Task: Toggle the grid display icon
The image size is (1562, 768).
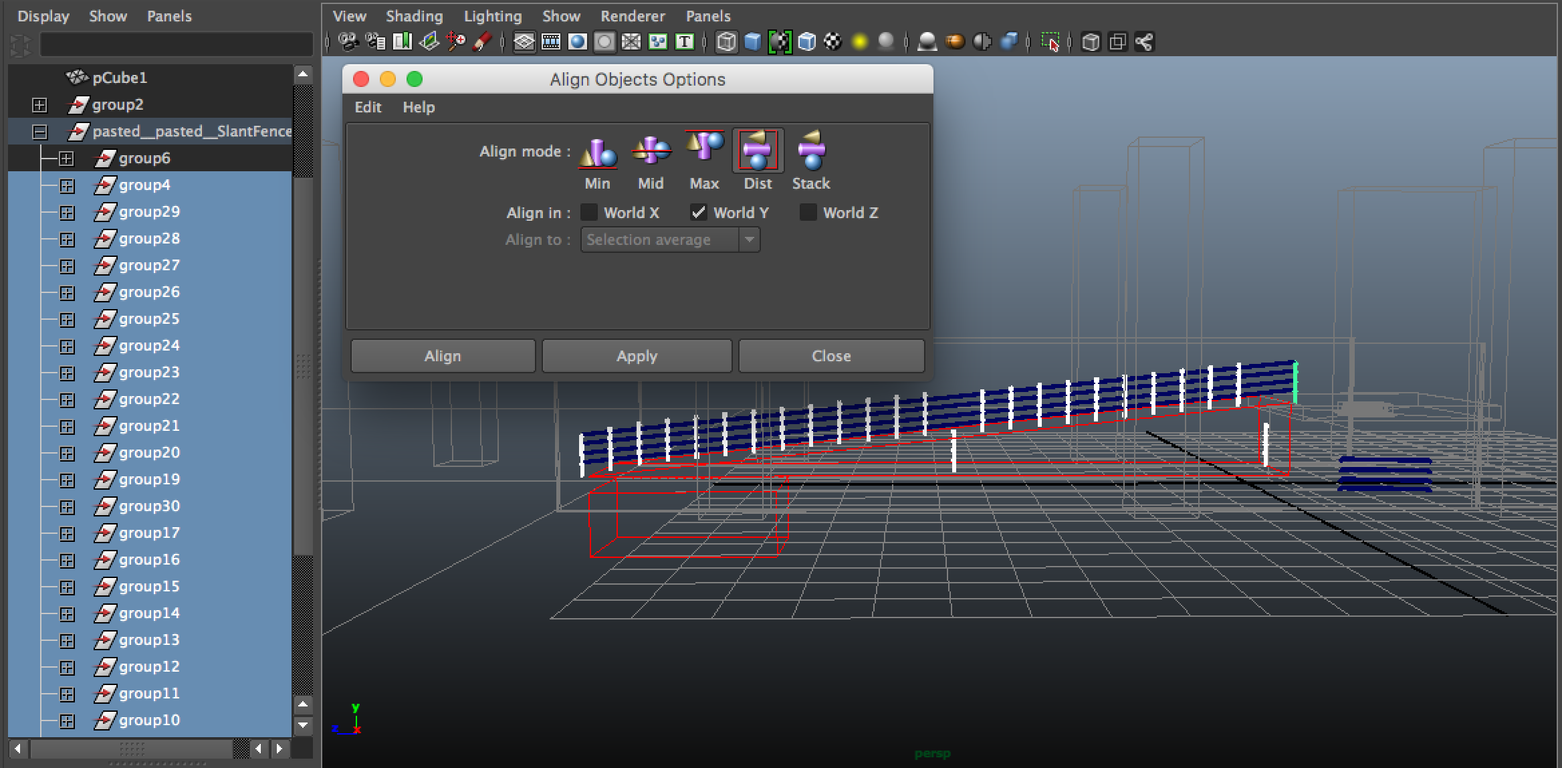Action: (524, 42)
